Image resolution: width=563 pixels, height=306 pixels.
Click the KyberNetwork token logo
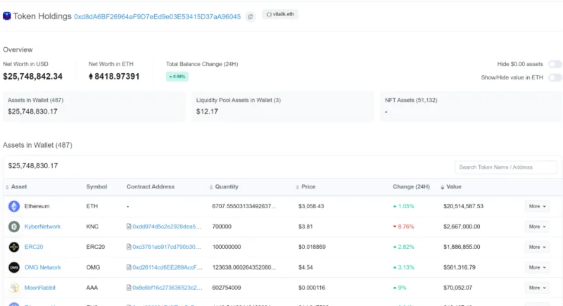tap(14, 227)
